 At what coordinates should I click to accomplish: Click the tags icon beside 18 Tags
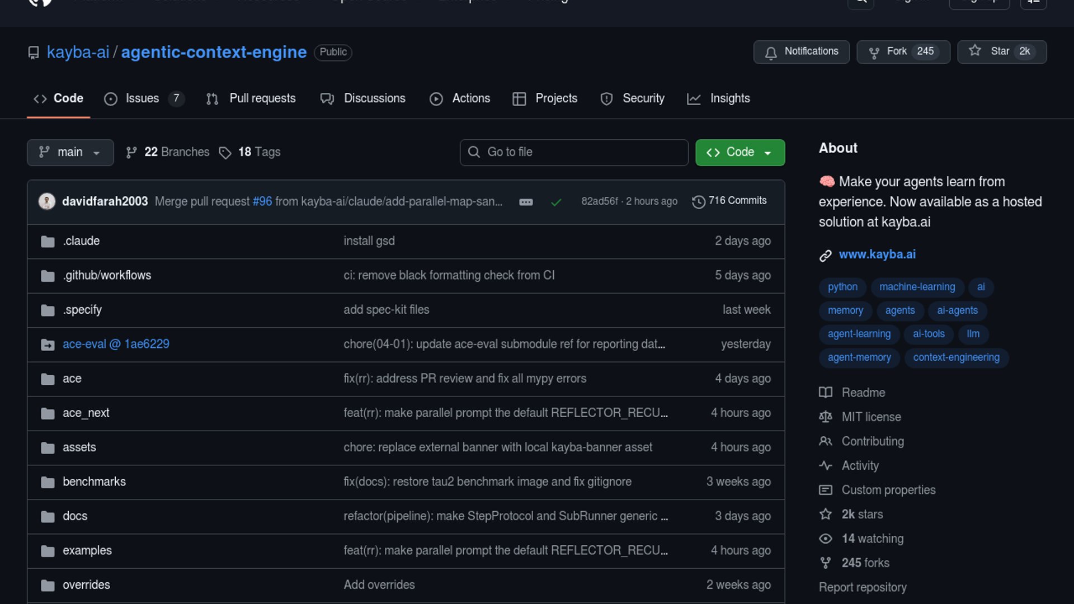pos(225,153)
